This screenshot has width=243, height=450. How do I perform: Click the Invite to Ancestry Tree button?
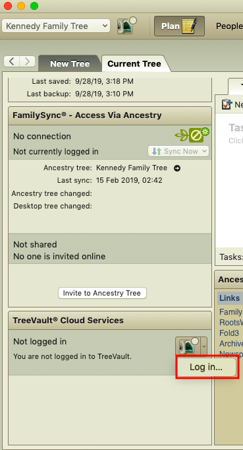point(102,293)
